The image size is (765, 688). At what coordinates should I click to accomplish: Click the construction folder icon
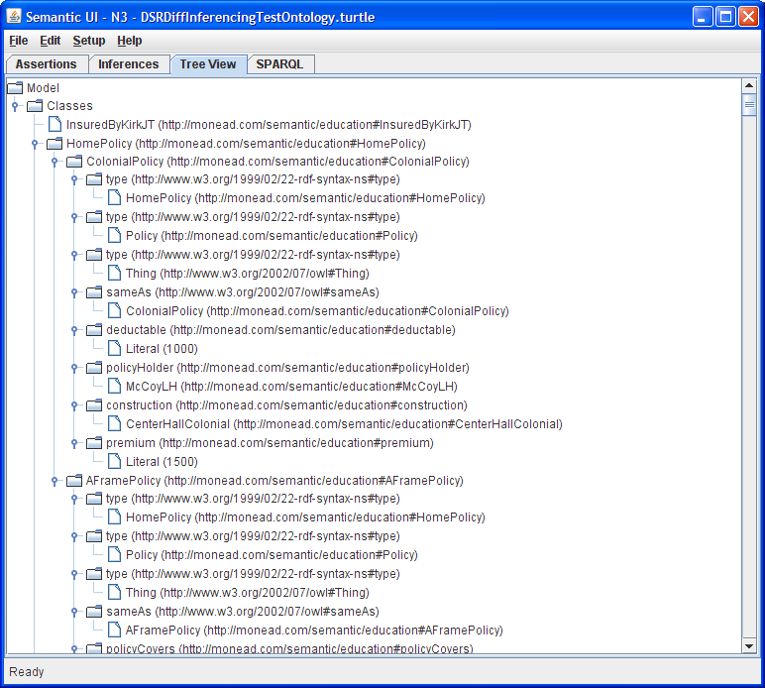tap(94, 405)
